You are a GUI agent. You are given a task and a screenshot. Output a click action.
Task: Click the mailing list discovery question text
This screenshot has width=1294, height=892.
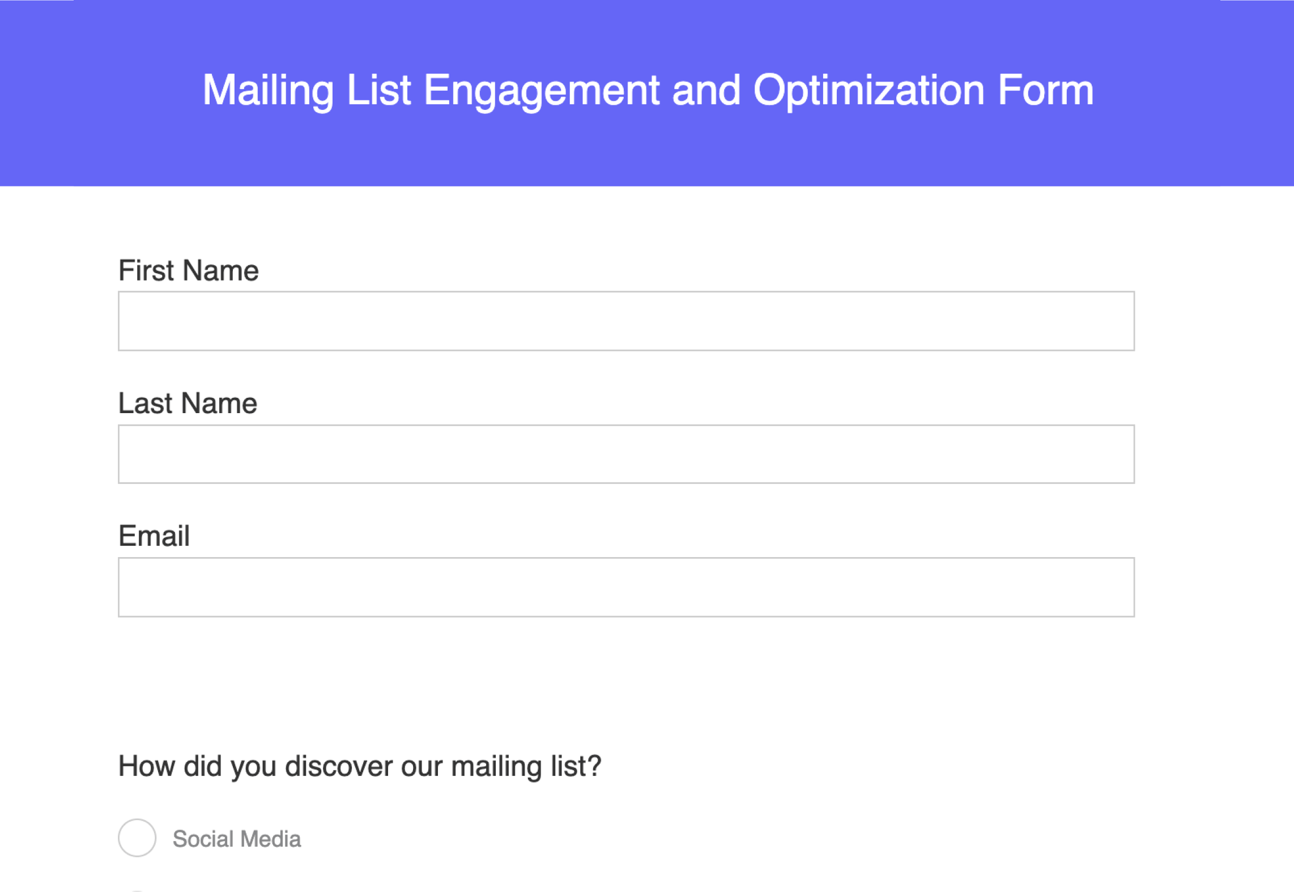pos(359,766)
